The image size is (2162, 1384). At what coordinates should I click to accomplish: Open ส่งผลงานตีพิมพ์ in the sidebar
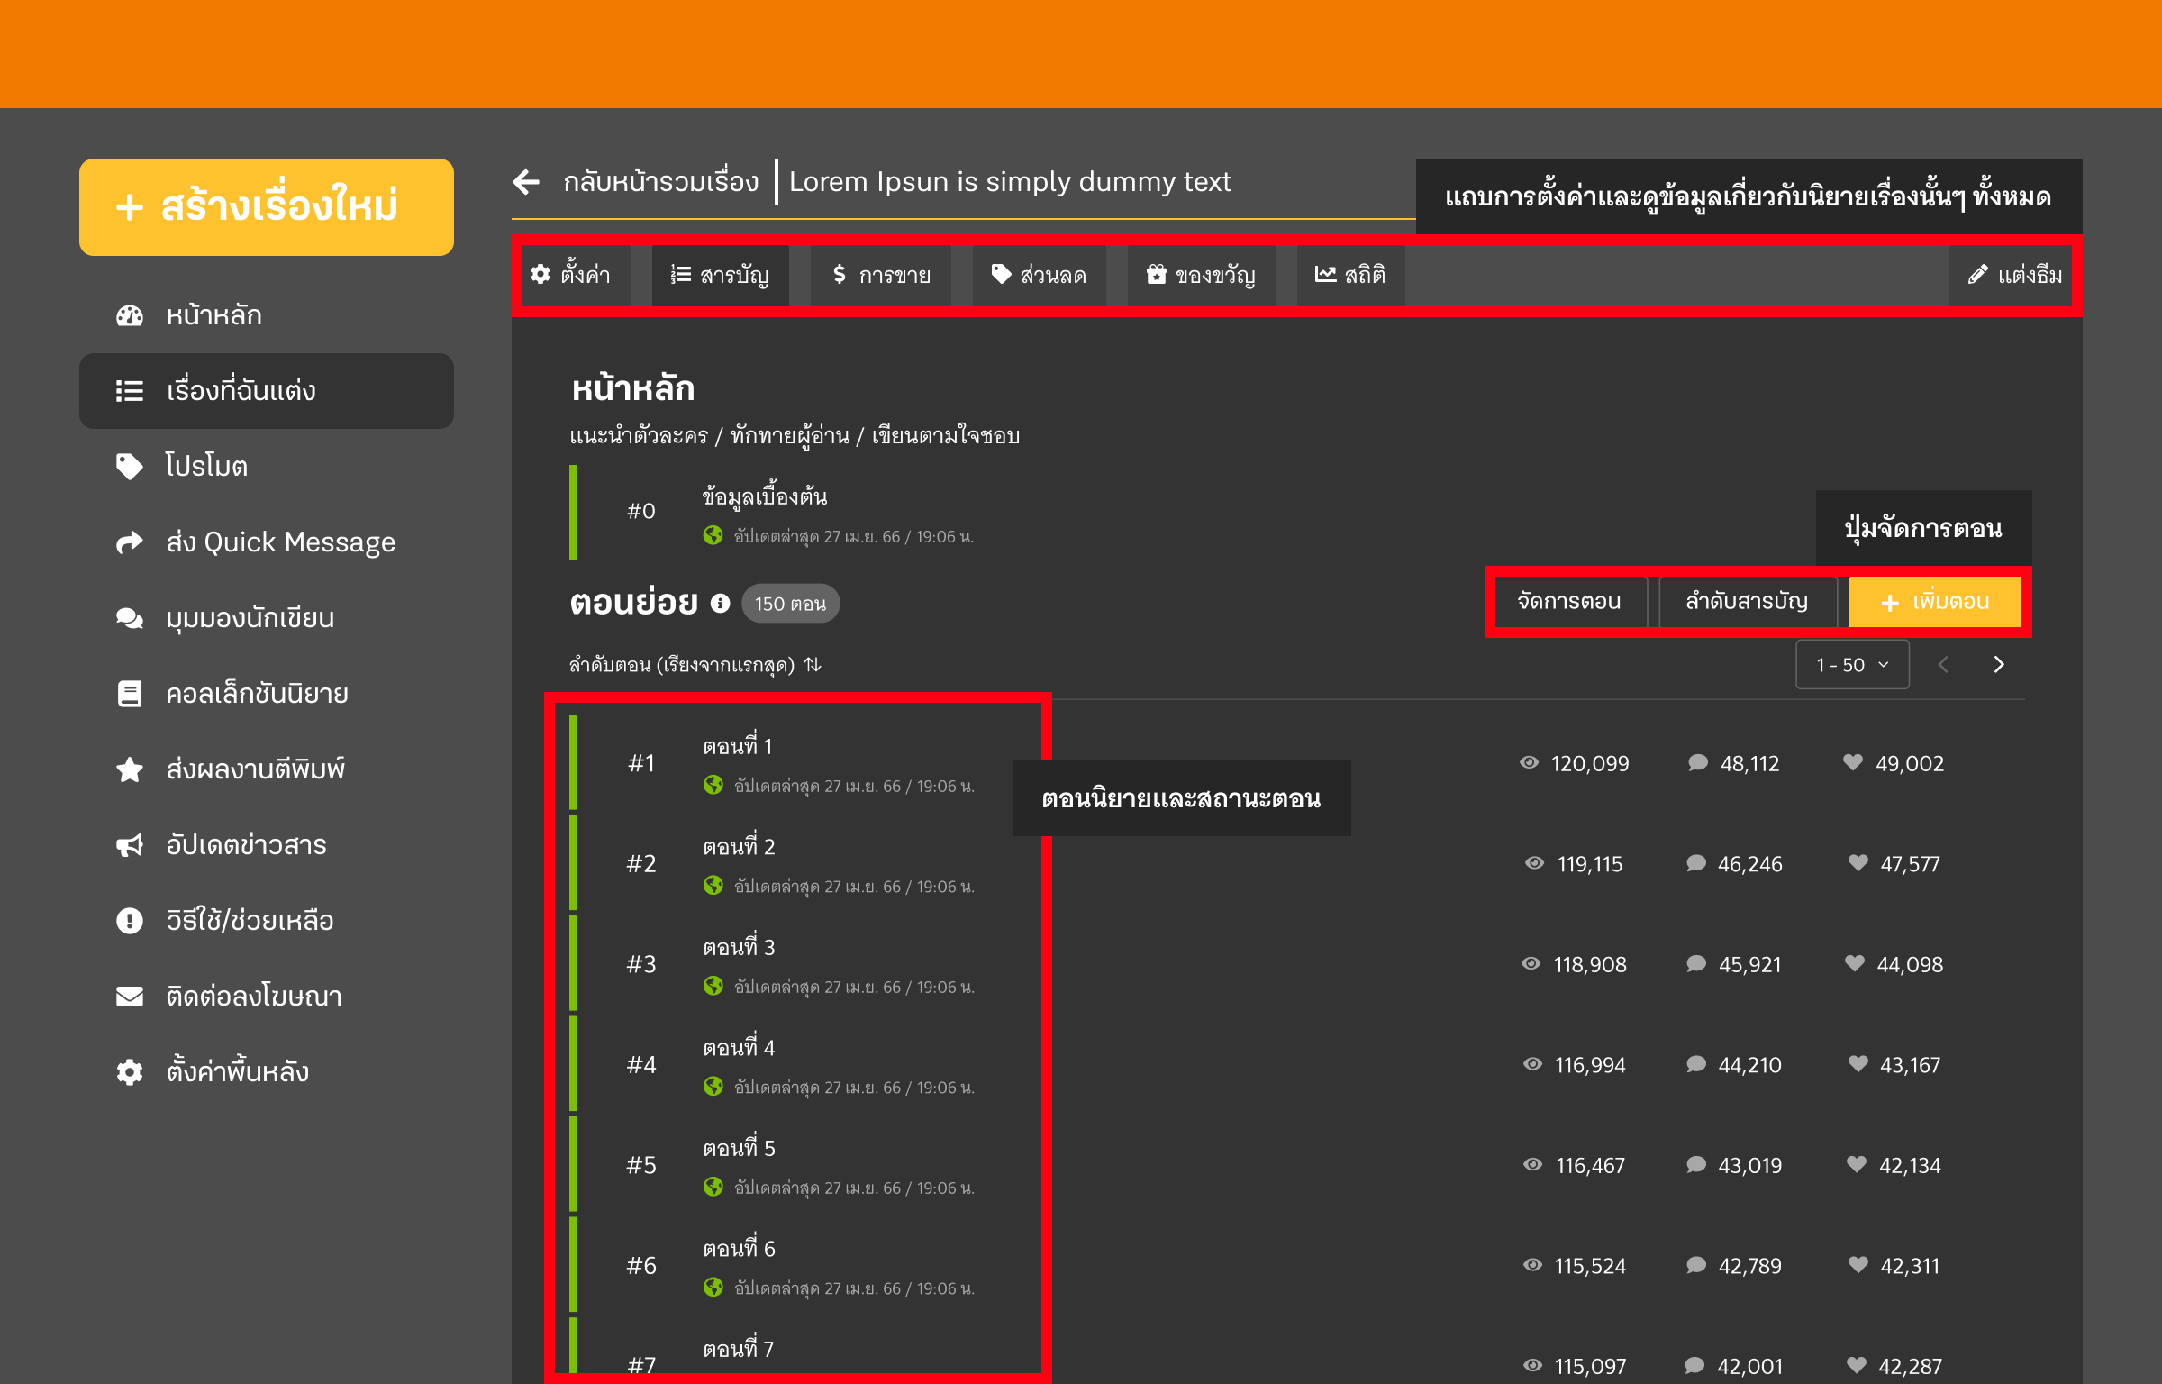click(x=267, y=769)
